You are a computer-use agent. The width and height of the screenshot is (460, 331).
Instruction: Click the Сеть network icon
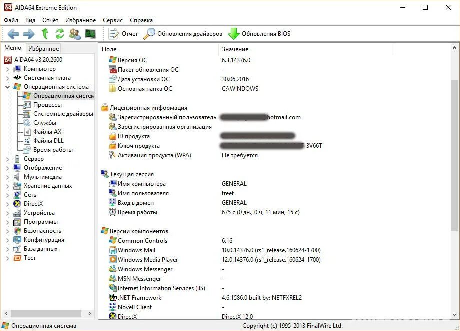pos(17,195)
